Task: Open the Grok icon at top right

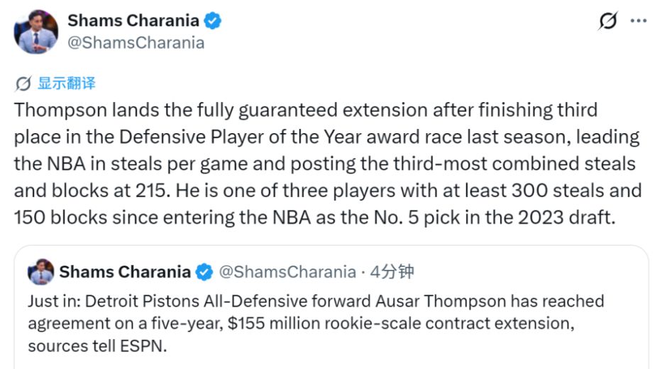Action: pyautogui.click(x=608, y=21)
